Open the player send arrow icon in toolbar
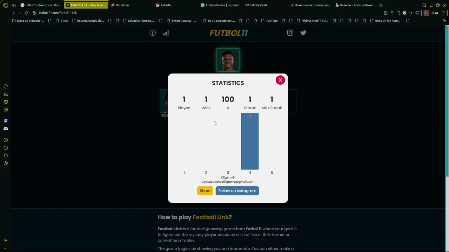This screenshot has width=449, height=252. (411, 13)
